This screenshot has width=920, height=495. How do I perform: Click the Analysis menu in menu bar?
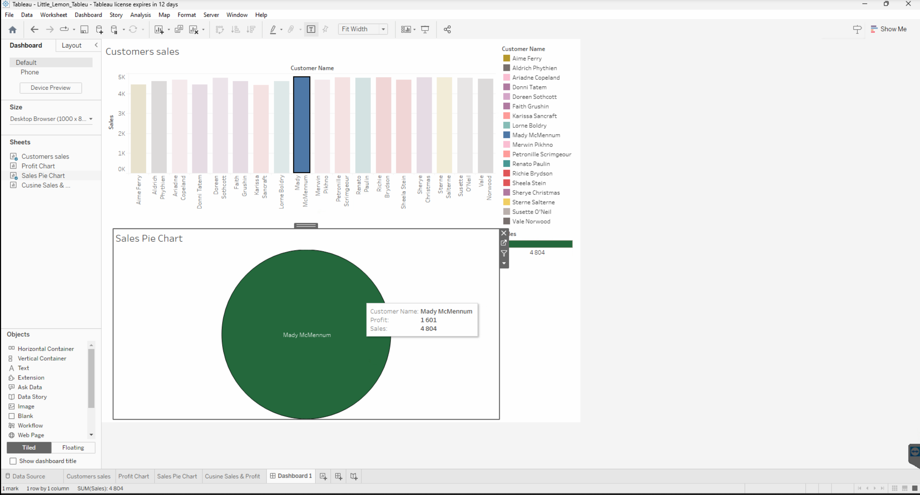(139, 14)
